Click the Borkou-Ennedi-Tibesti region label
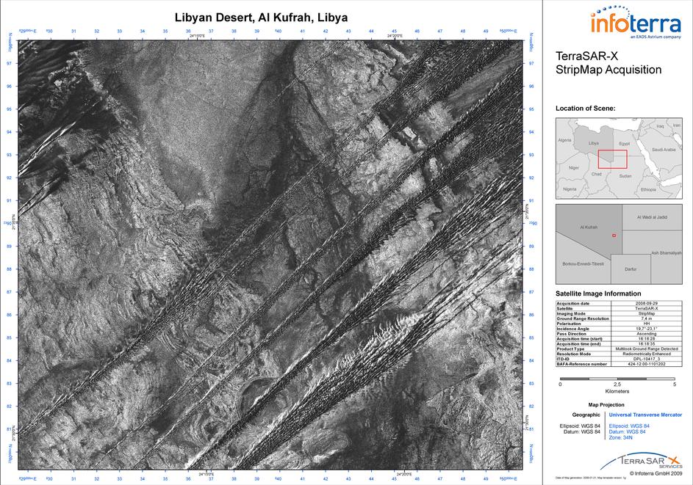This screenshot has height=485, width=693. pos(583,263)
